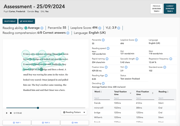This screenshot has width=180, height=126.
Task: Click the "William's" word cell
Action: click(x=98, y=117)
